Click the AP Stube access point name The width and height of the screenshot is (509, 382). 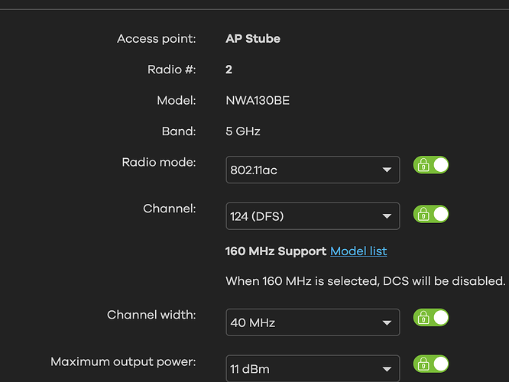(253, 38)
